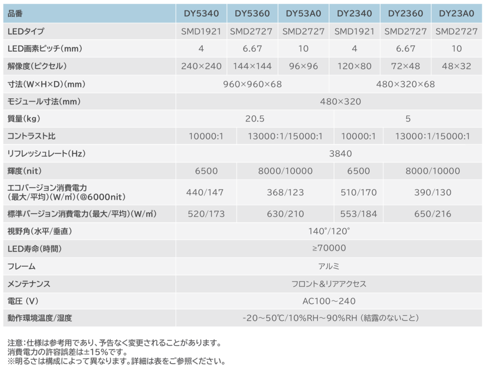Image resolution: width=486 pixels, height=366 pixels.
Task: Select the DY23A0 column header
Action: [x=457, y=13]
